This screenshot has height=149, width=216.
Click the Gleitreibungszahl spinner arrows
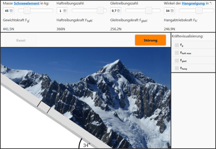click(x=118, y=10)
